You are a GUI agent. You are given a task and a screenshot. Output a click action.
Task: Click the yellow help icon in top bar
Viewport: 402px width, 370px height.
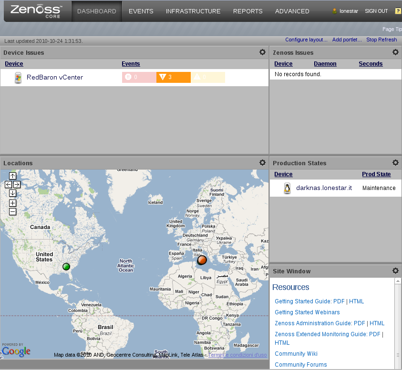tap(398, 11)
